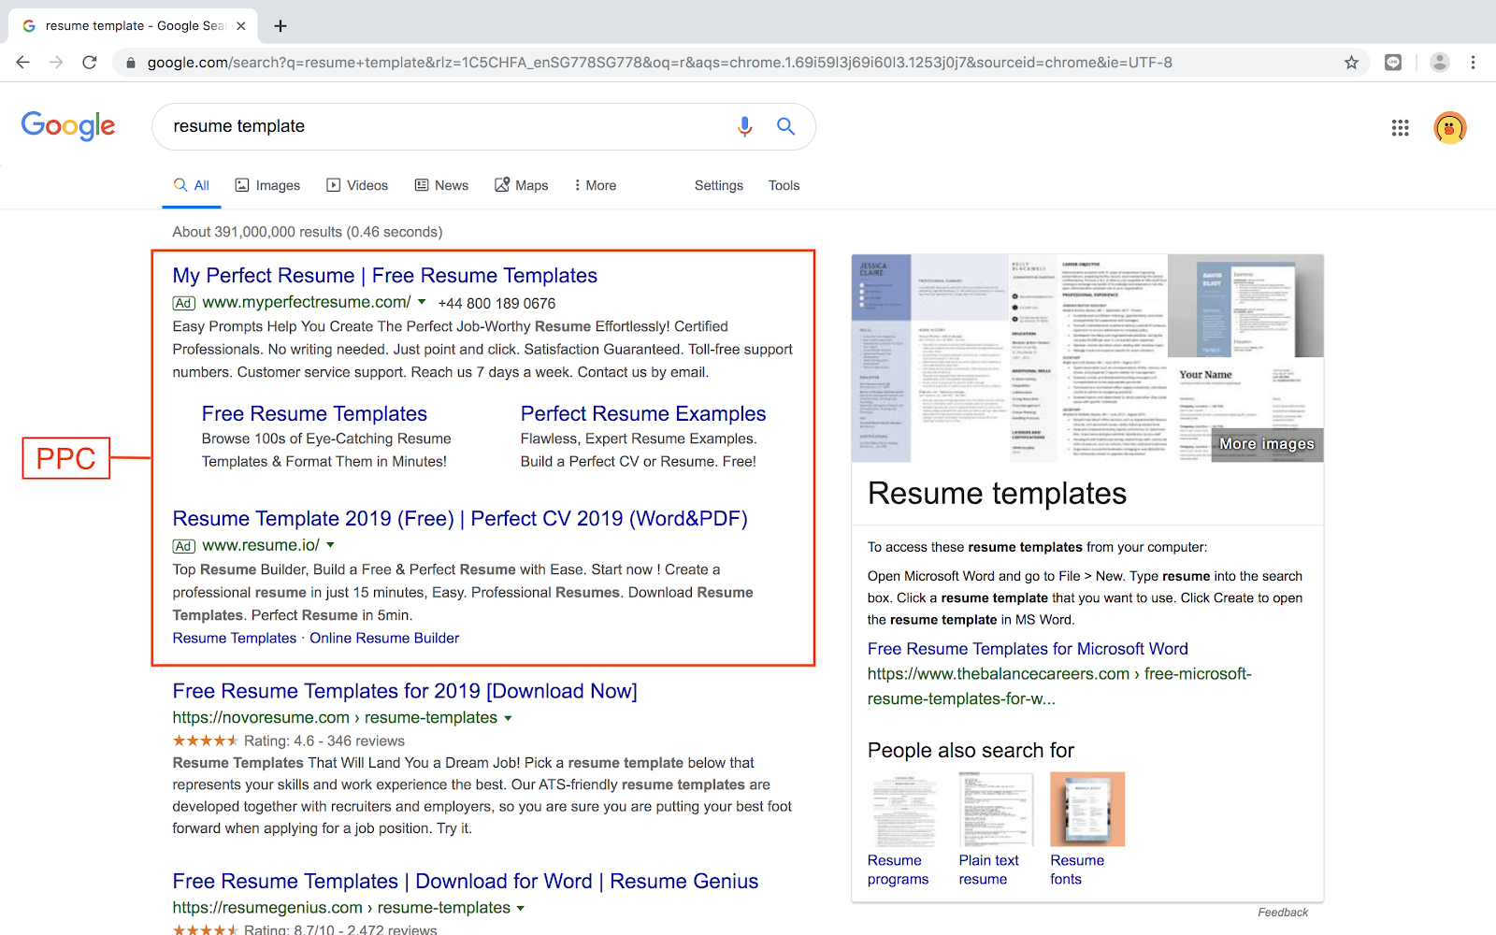The width and height of the screenshot is (1496, 935).
Task: Open the Perfect Resume Examples sitelink
Action: pos(643,414)
